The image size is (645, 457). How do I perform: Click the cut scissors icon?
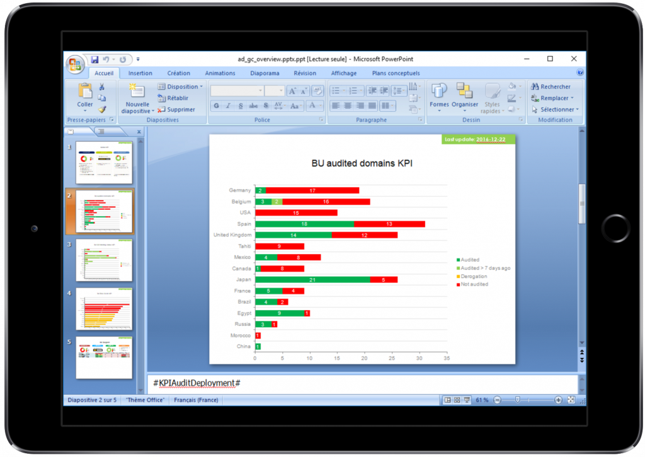(x=102, y=86)
